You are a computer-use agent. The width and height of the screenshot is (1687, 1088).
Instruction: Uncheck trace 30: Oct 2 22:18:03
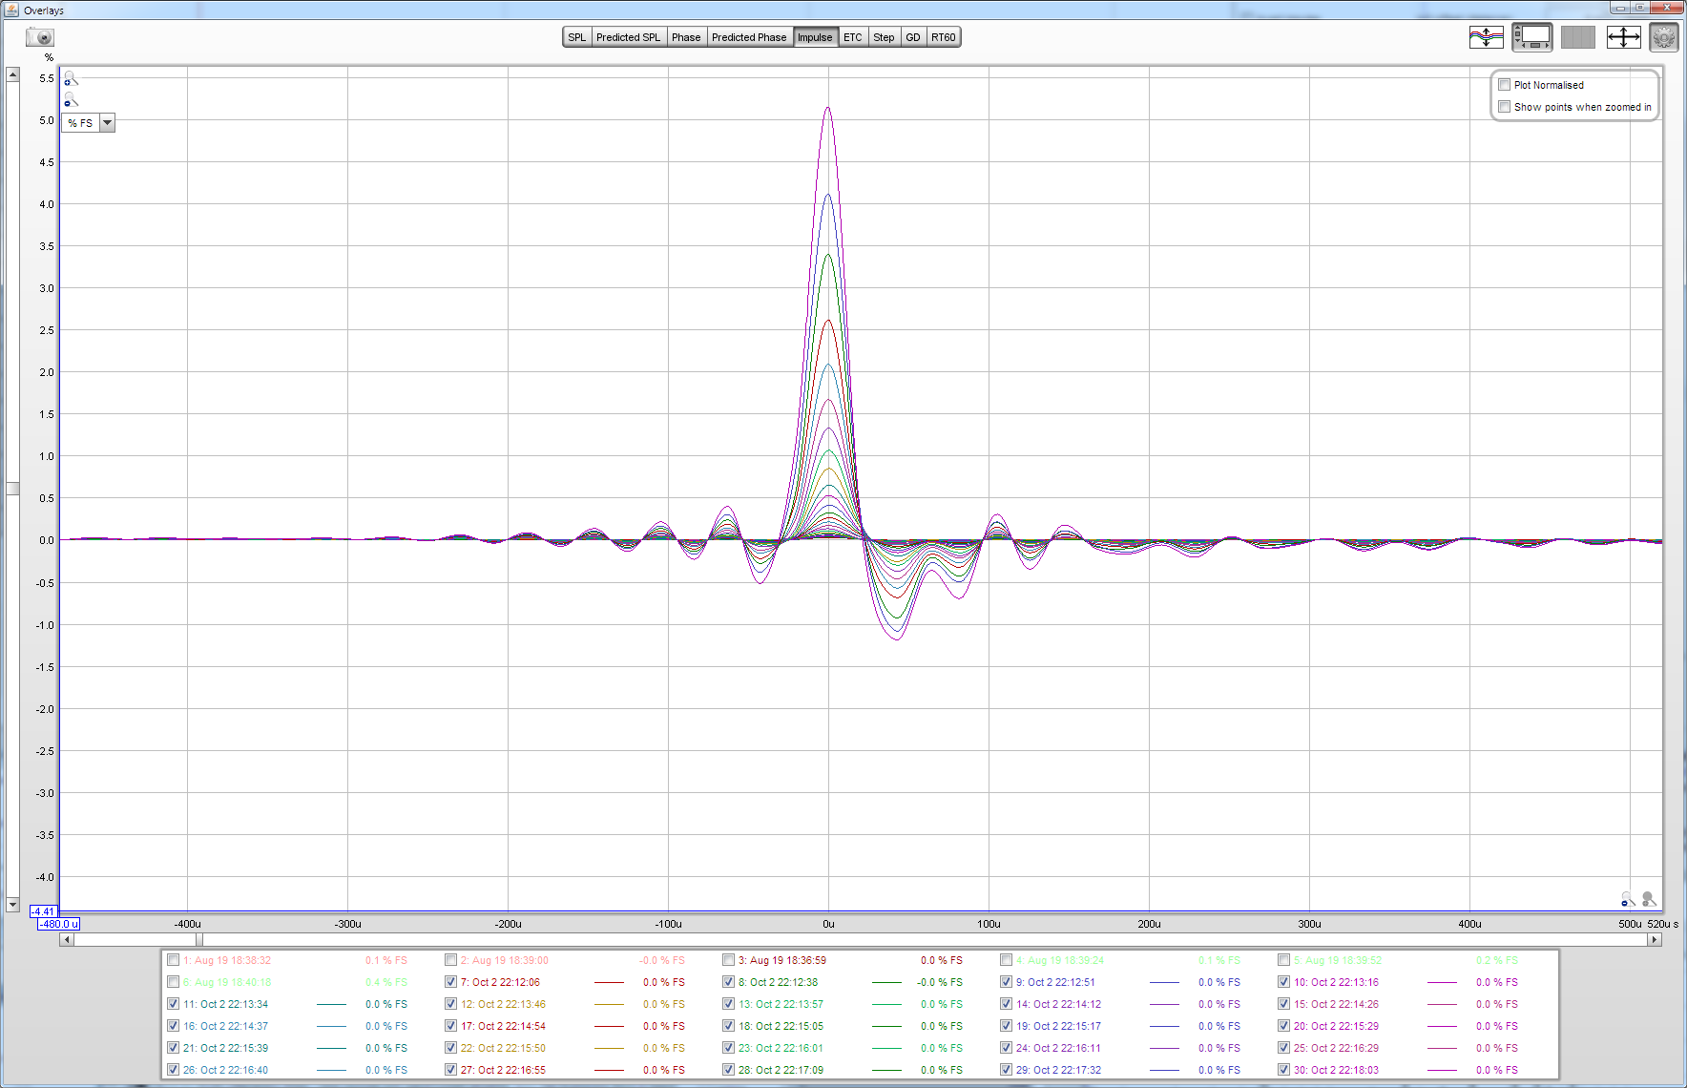point(1284,1070)
